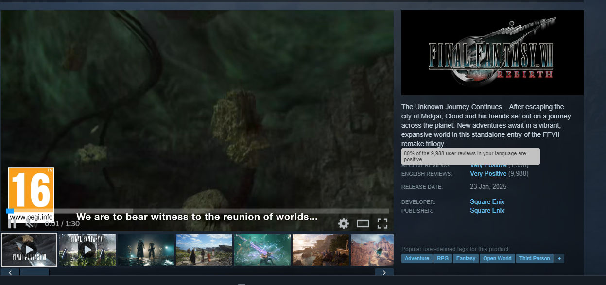Open video settings gear

344,223
